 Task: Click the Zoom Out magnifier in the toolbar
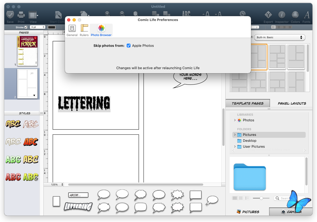coord(122,14)
